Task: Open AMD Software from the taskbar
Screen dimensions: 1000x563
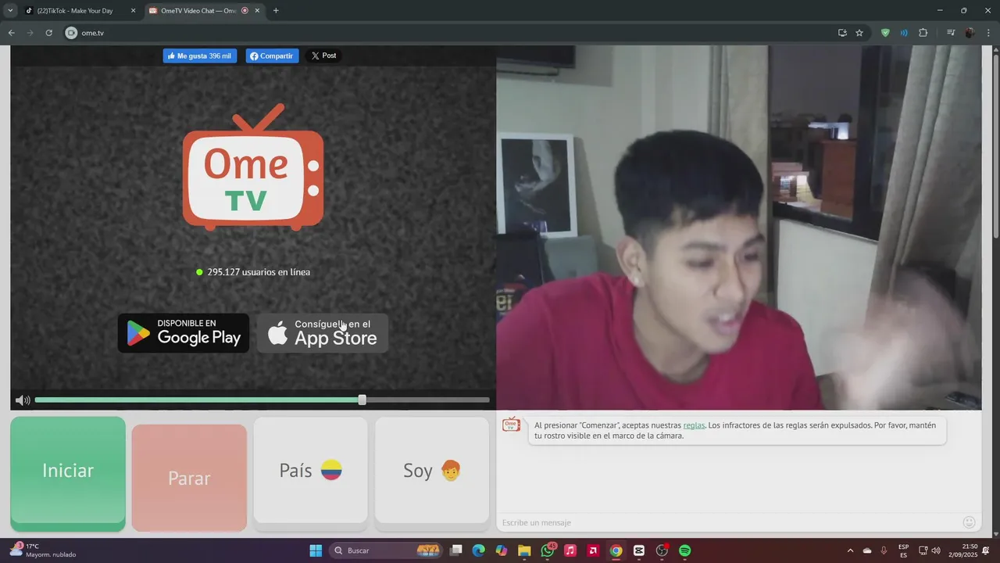Action: click(x=593, y=550)
